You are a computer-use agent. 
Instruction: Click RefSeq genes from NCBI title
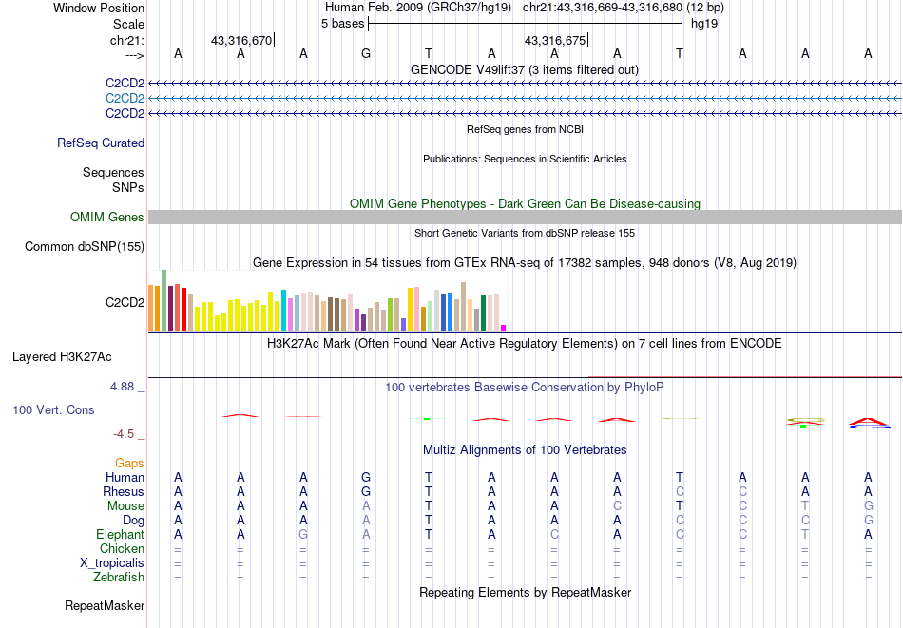tap(525, 129)
